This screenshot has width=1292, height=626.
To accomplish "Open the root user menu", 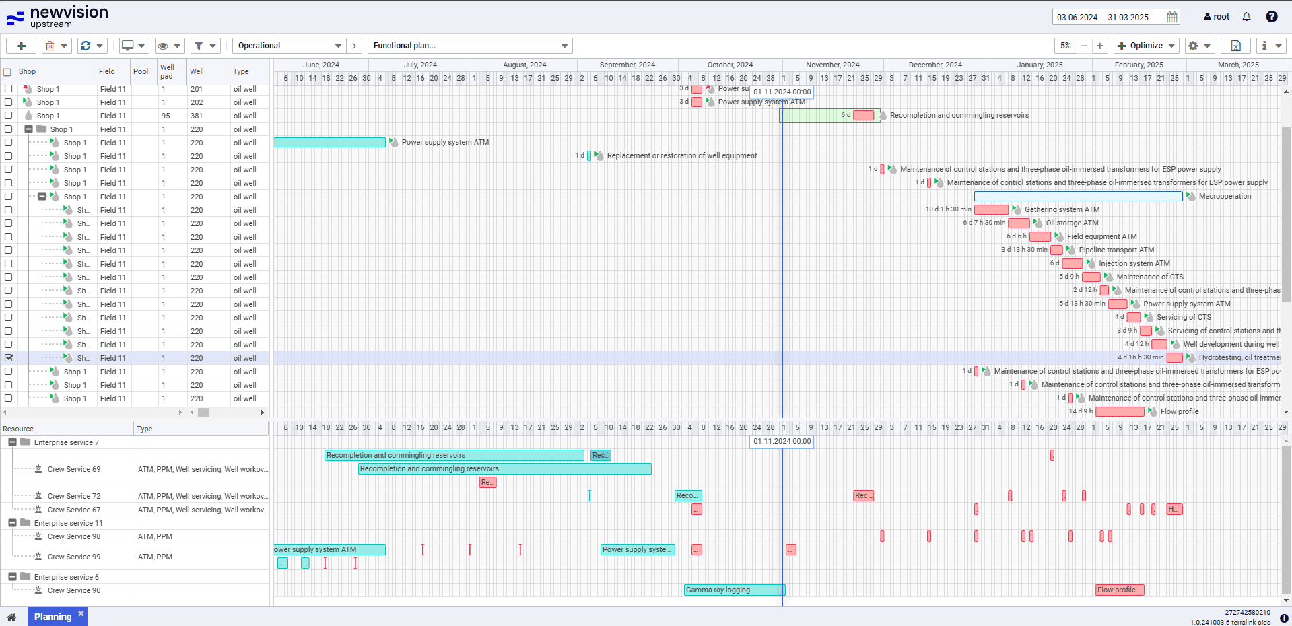I will pyautogui.click(x=1217, y=17).
